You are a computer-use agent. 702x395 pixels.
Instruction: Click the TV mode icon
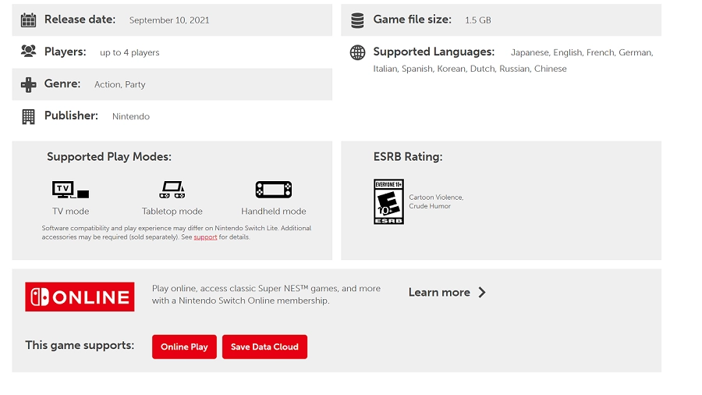pos(70,189)
